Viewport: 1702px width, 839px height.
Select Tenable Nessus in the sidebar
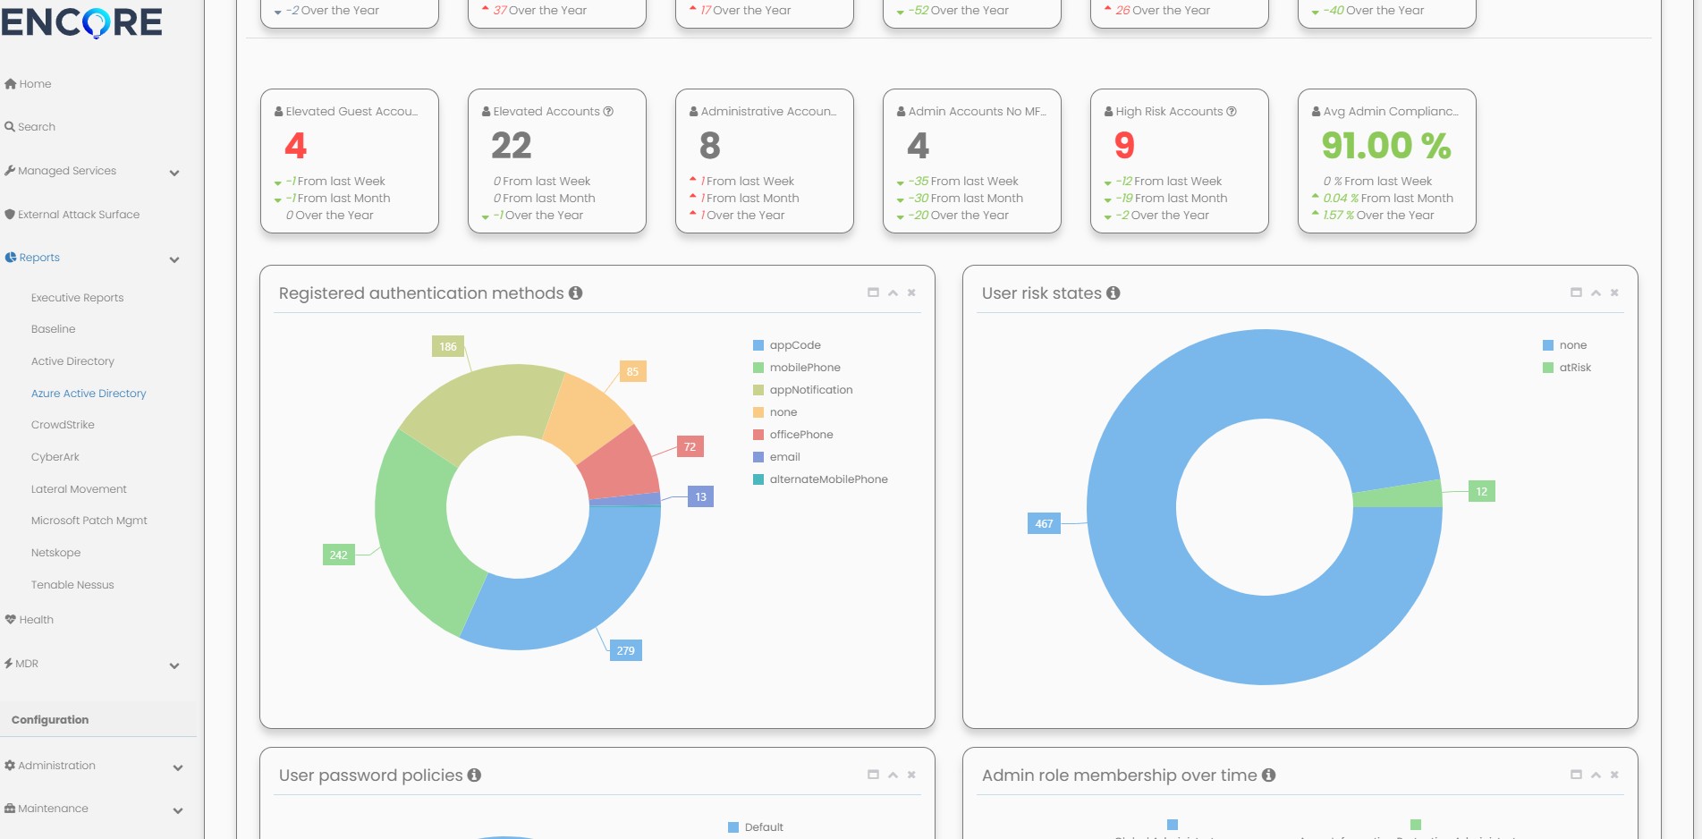tap(72, 585)
